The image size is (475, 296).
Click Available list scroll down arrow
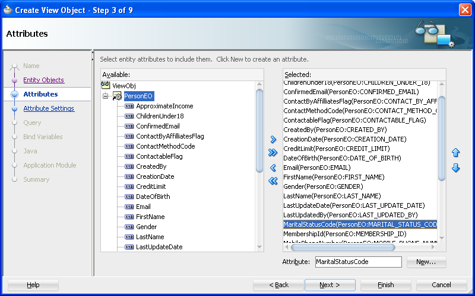(x=259, y=247)
